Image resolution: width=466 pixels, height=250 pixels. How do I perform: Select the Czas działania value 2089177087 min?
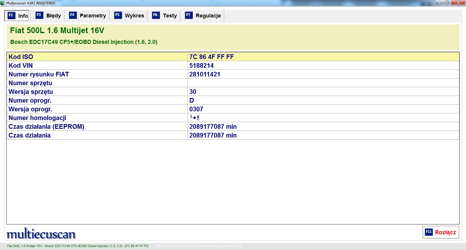tap(213, 135)
